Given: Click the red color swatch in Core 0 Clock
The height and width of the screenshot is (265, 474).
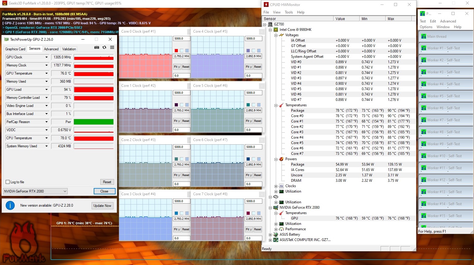Looking at the screenshot, I should tap(176, 51).
